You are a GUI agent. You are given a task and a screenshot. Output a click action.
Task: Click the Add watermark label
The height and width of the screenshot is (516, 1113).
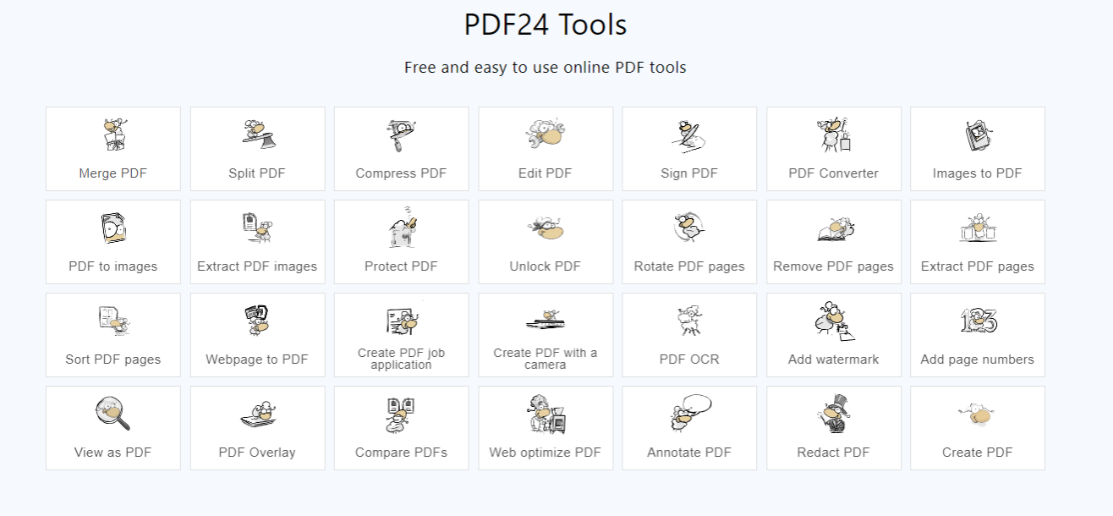[x=834, y=360]
